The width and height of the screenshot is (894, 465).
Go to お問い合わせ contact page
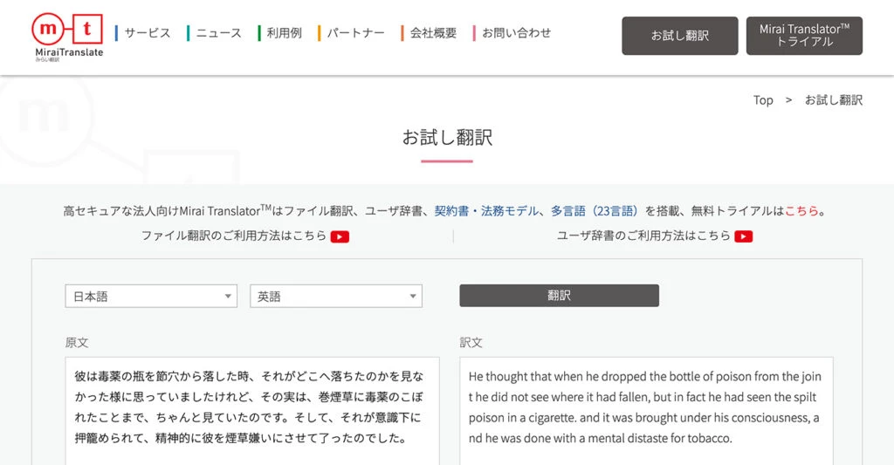point(516,33)
